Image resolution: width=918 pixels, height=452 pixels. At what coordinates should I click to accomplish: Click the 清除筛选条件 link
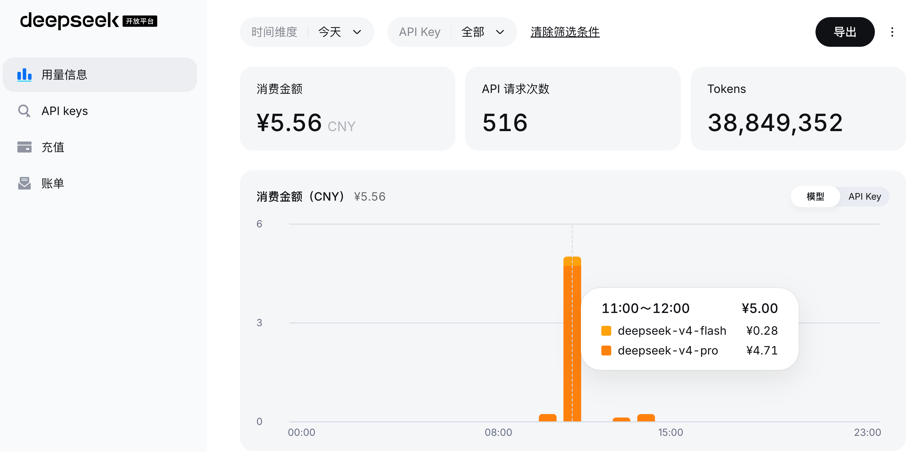pos(565,32)
